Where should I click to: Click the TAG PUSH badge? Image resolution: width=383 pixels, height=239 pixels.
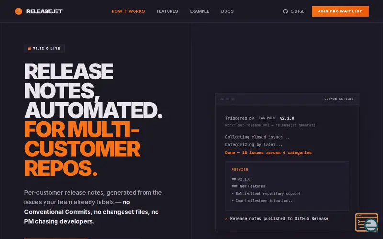[267, 118]
